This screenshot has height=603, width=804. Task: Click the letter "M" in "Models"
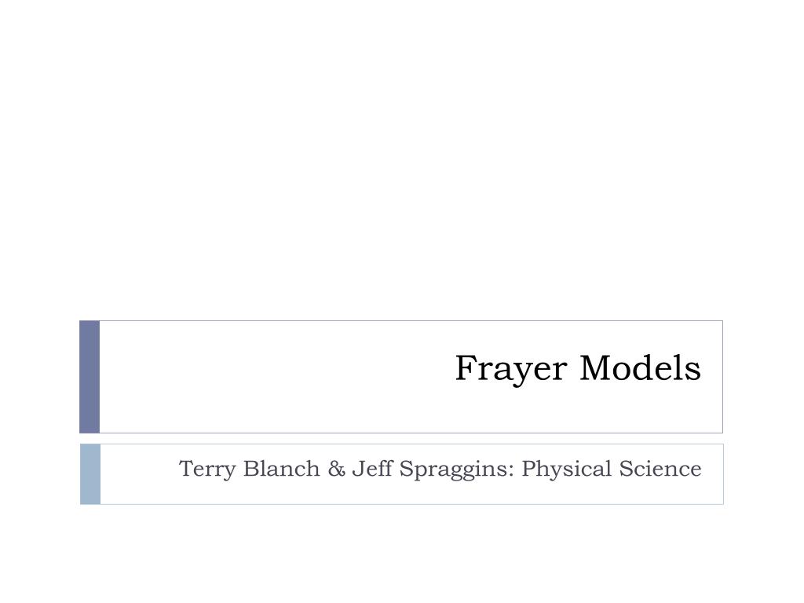[x=597, y=368]
